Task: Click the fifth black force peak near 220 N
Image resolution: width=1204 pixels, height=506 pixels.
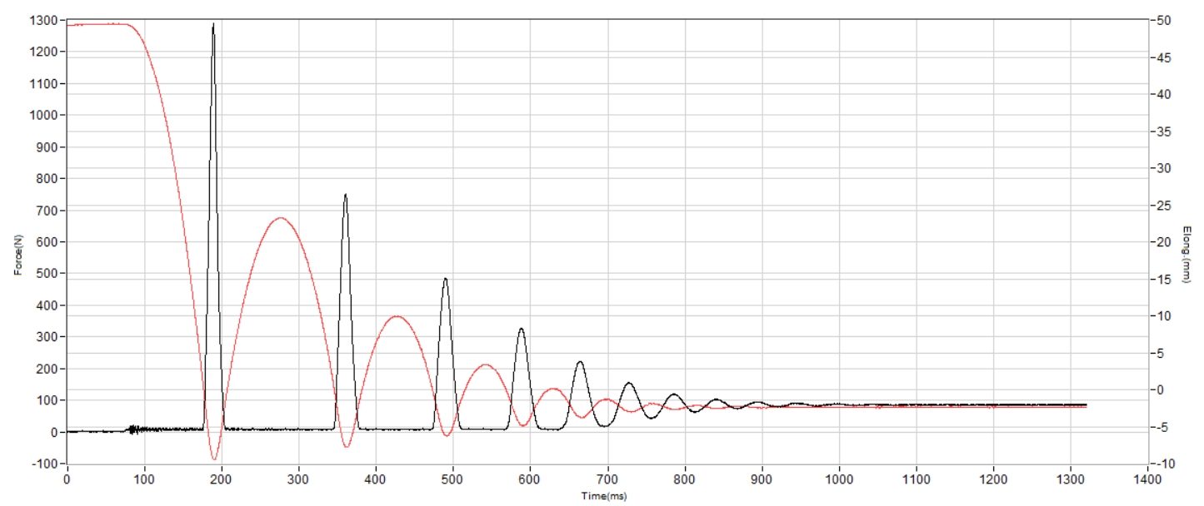Action: [580, 362]
